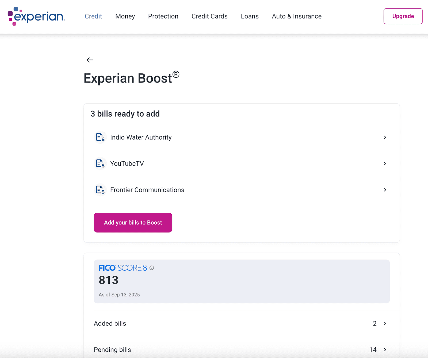Expand Frontier Communications chevron
This screenshot has height=358, width=428.
tap(385, 190)
